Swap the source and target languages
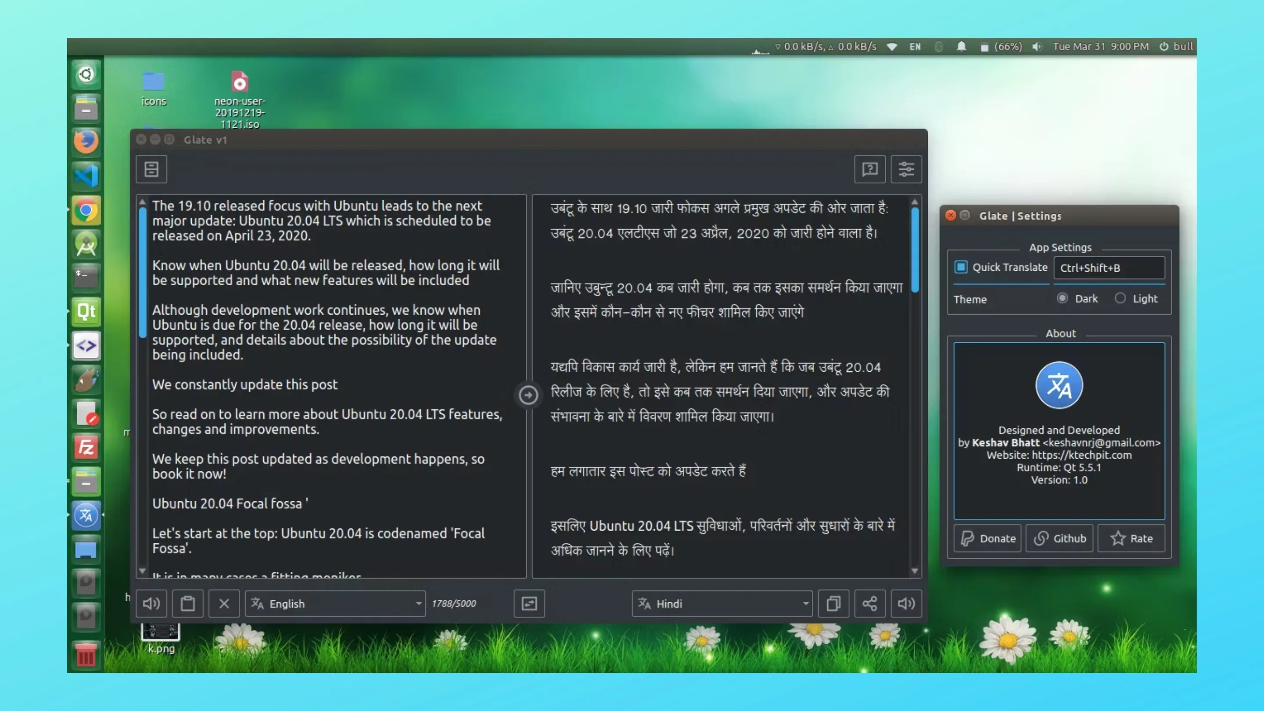This screenshot has width=1264, height=711. (x=528, y=603)
